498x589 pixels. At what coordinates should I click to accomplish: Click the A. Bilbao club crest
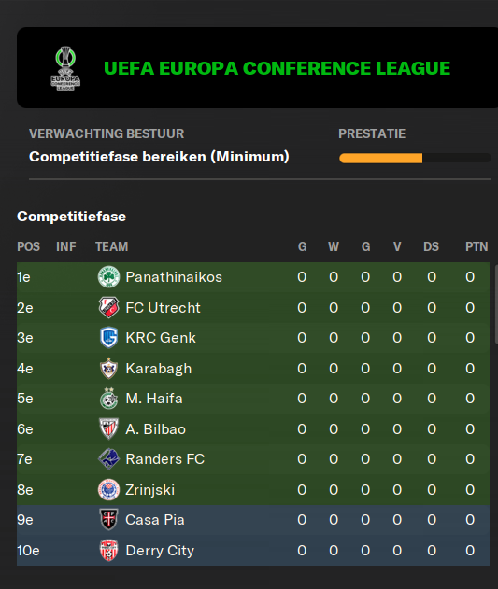[x=108, y=428]
